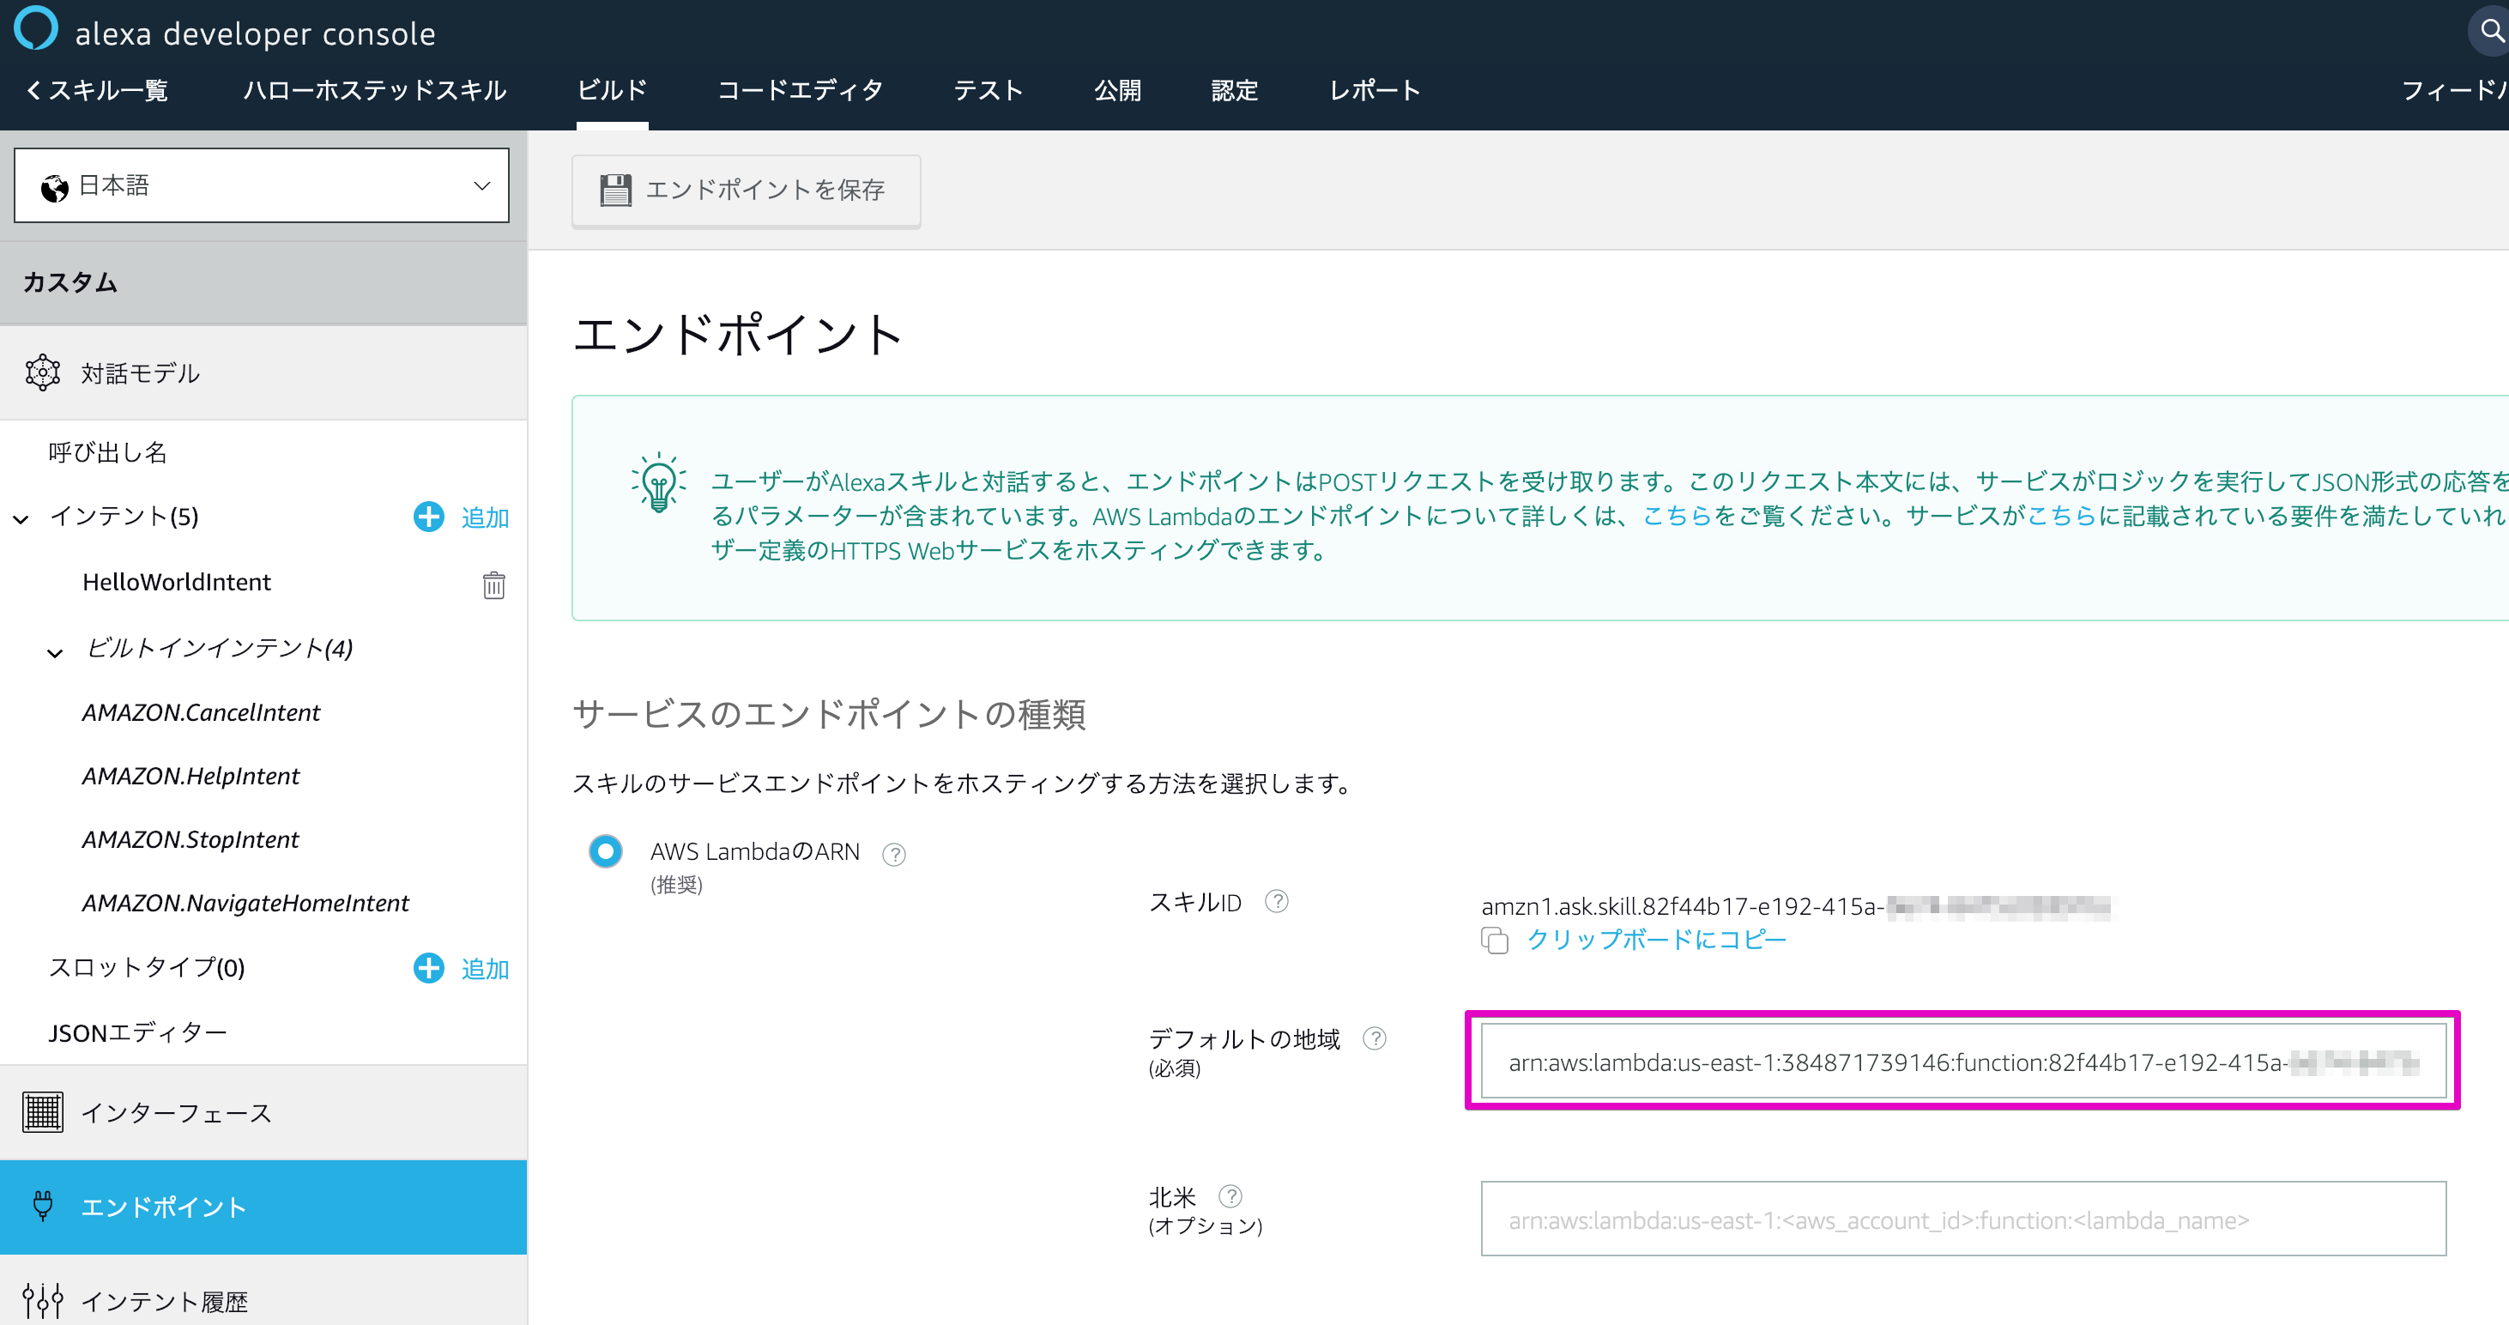The height and width of the screenshot is (1325, 2509).
Task: Click help icon beside スキルID
Action: (x=1276, y=902)
